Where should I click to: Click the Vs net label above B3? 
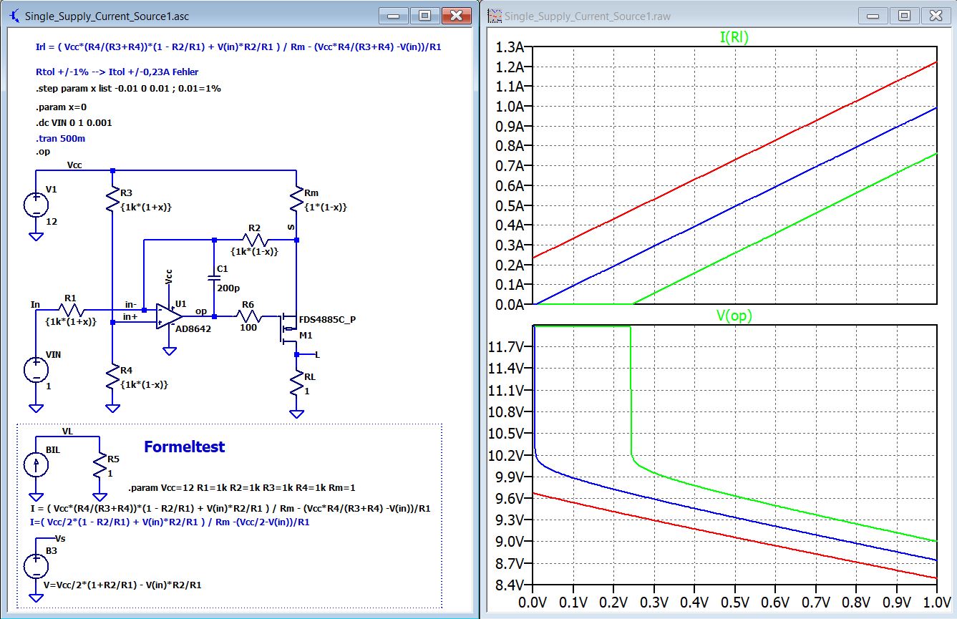pyautogui.click(x=61, y=537)
